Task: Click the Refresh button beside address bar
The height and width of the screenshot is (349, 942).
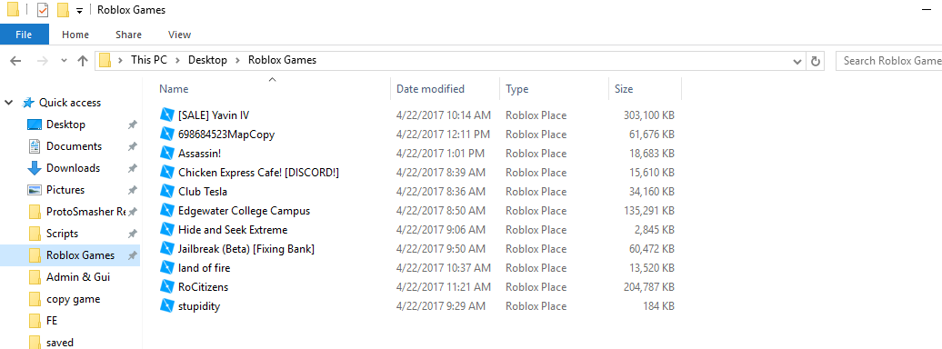Action: [816, 61]
